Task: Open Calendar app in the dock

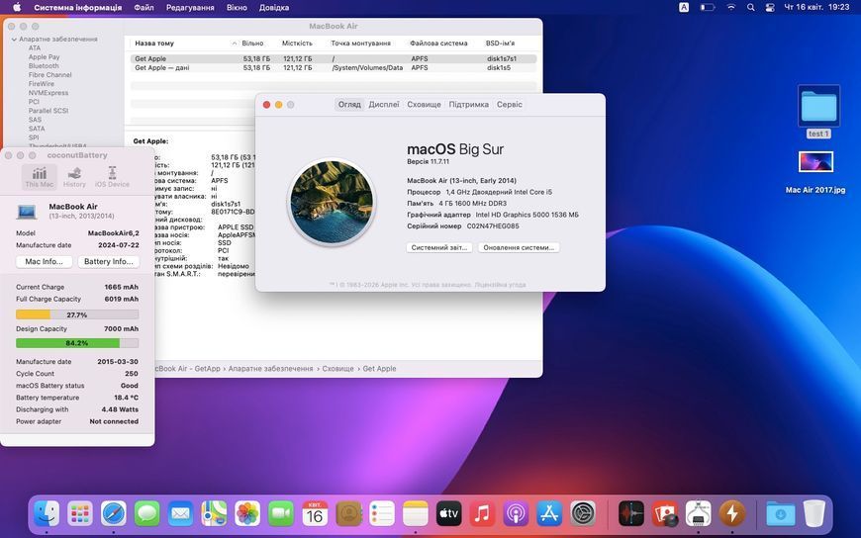Action: click(315, 514)
